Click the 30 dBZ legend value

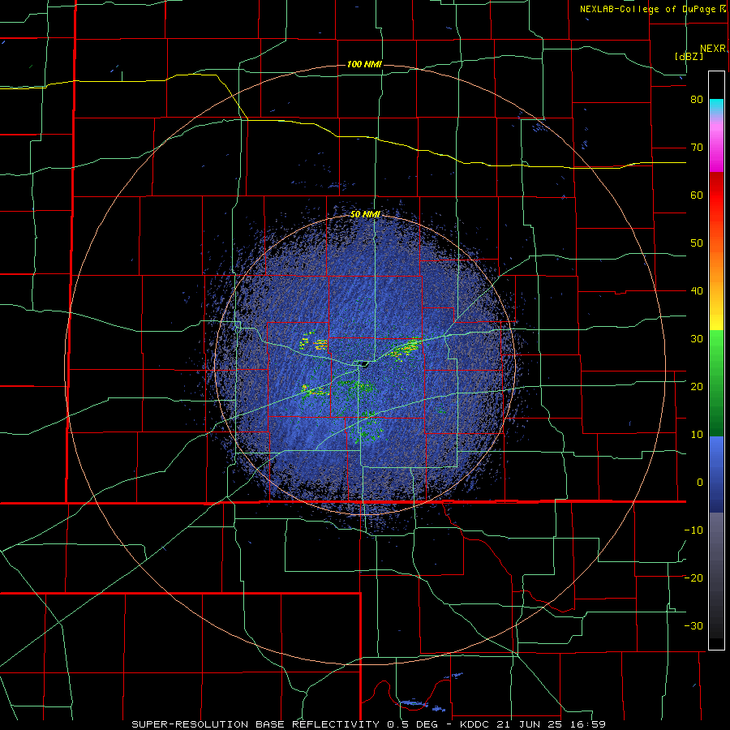697,339
